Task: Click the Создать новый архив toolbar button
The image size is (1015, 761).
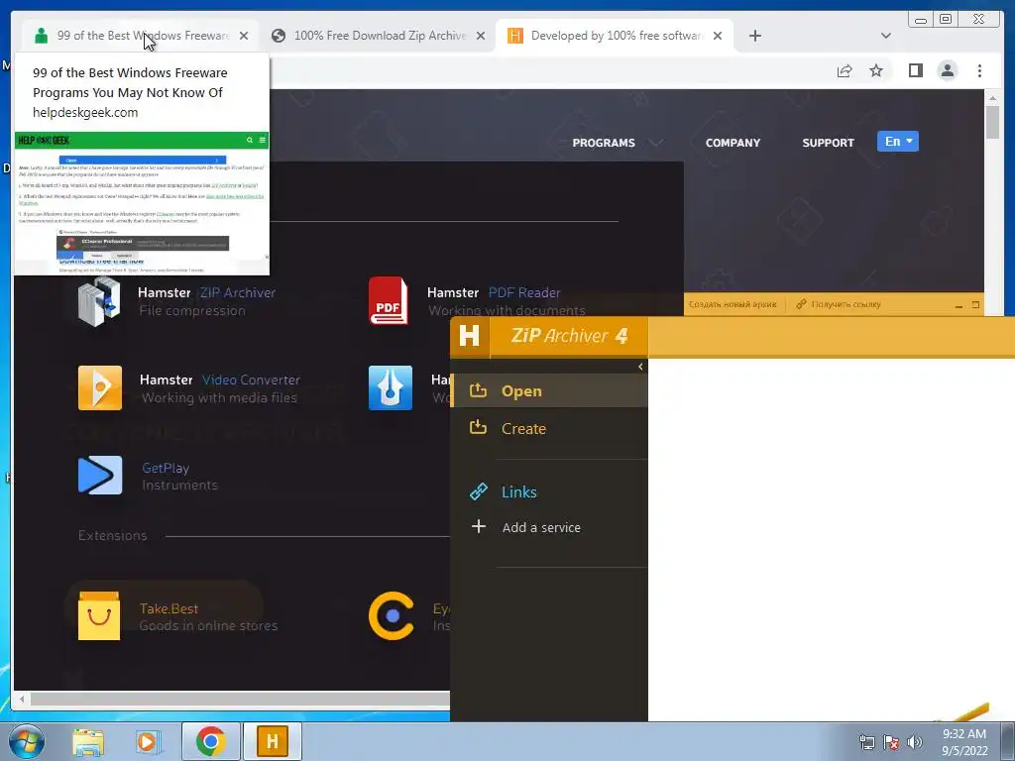Action: (x=733, y=304)
